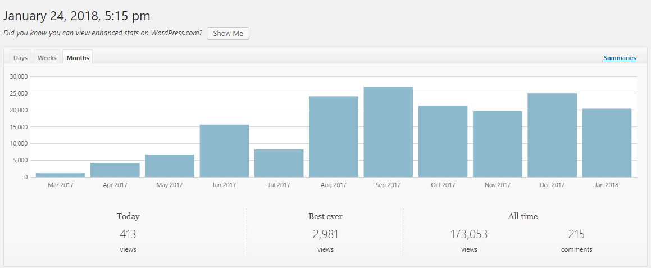Click the All time heading
The width and height of the screenshot is (651, 268).
tap(523, 216)
